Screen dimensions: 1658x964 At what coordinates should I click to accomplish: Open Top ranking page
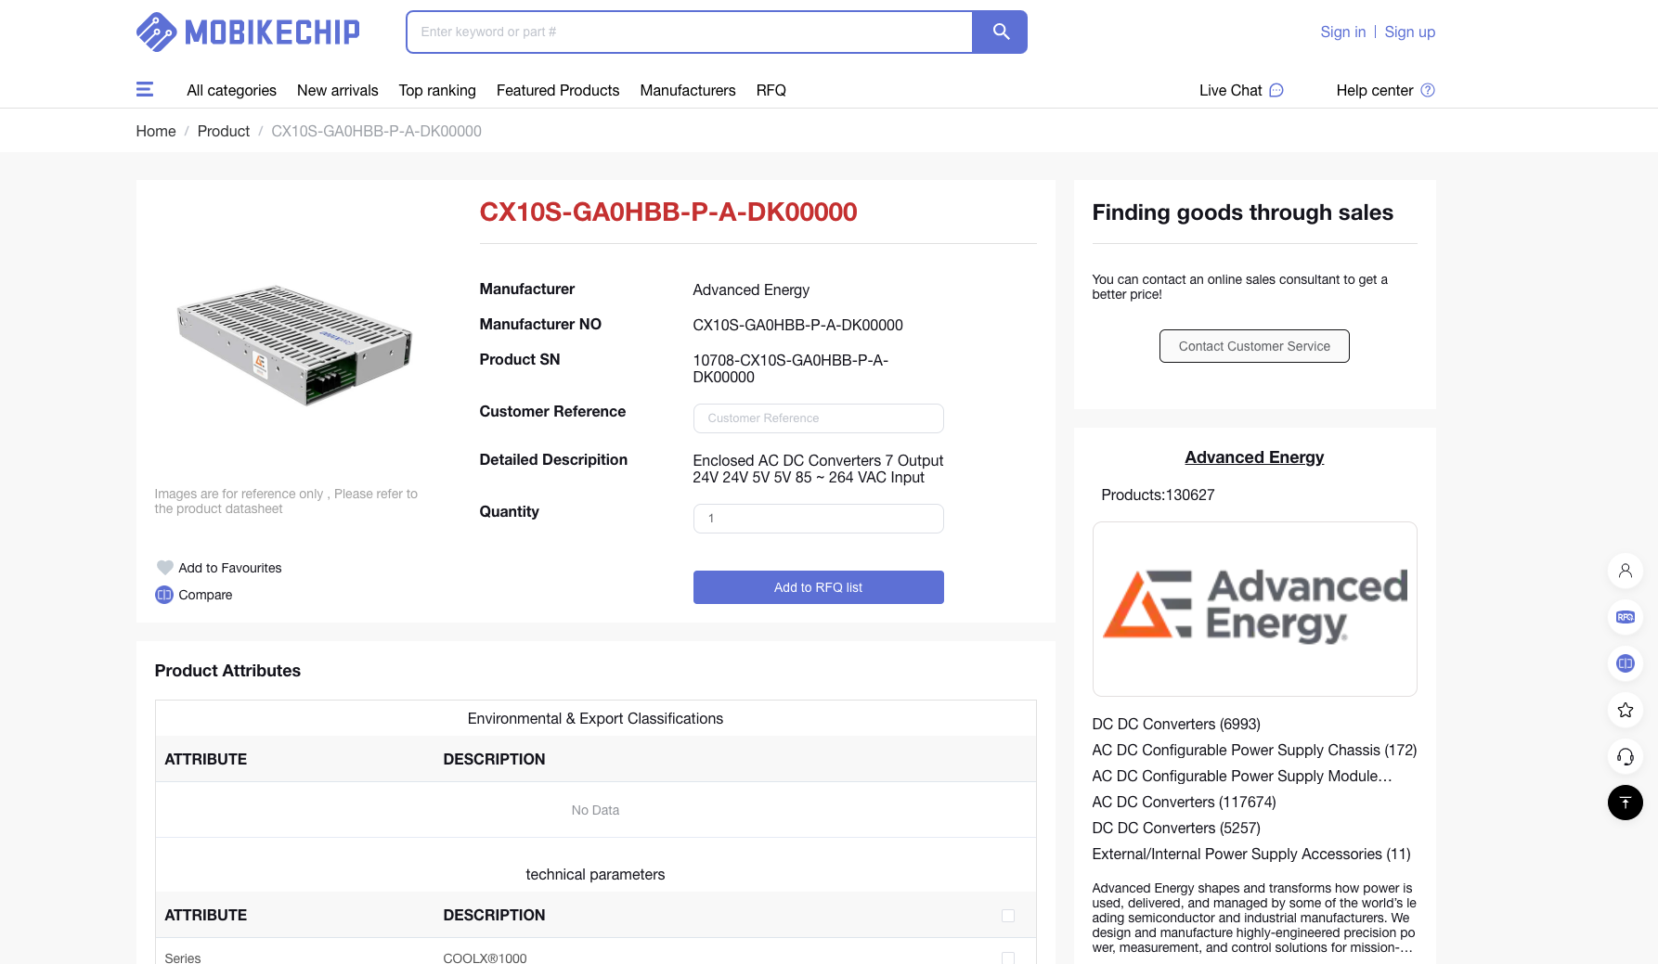point(437,90)
